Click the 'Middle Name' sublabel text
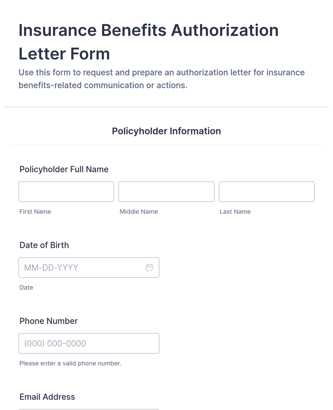The image size is (333, 410). tap(138, 212)
